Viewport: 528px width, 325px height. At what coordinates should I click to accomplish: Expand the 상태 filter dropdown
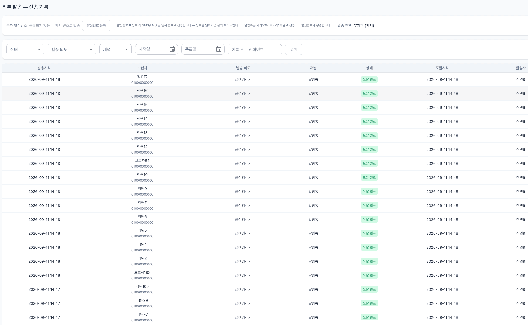pyautogui.click(x=25, y=49)
